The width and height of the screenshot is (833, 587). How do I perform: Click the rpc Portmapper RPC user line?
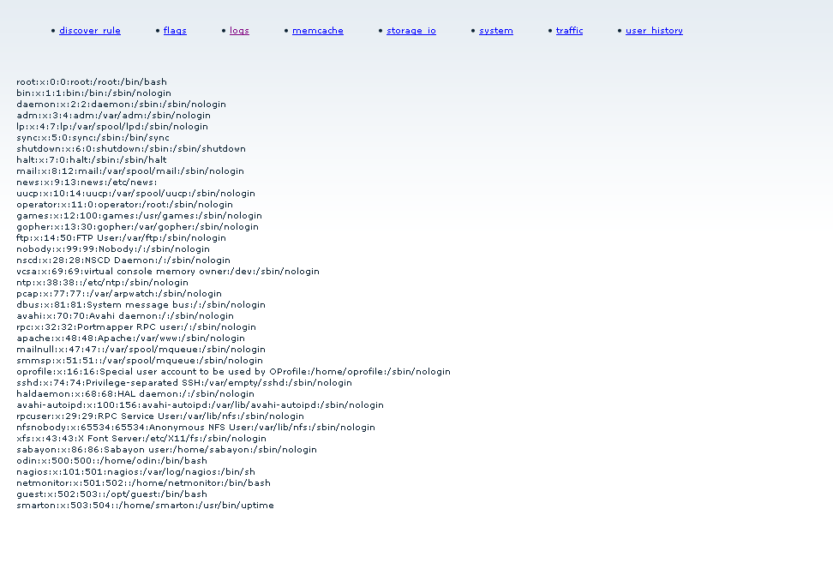pos(136,327)
